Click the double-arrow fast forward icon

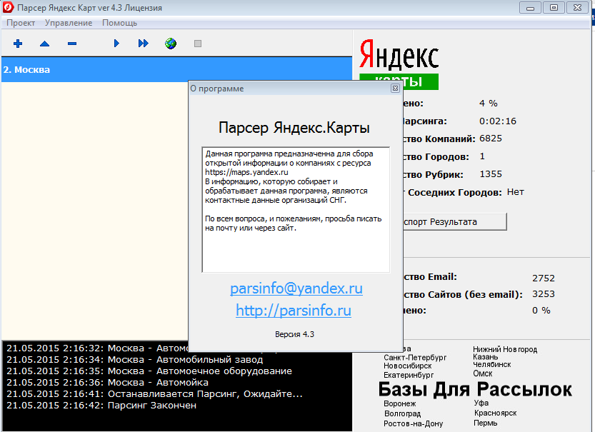tap(142, 44)
